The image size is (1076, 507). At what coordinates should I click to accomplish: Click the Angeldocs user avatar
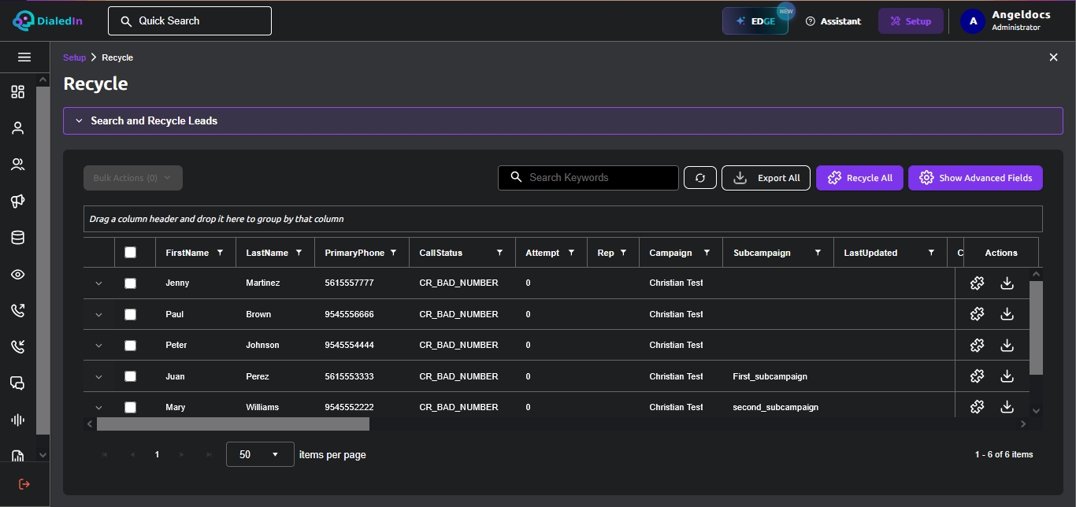[x=973, y=21]
